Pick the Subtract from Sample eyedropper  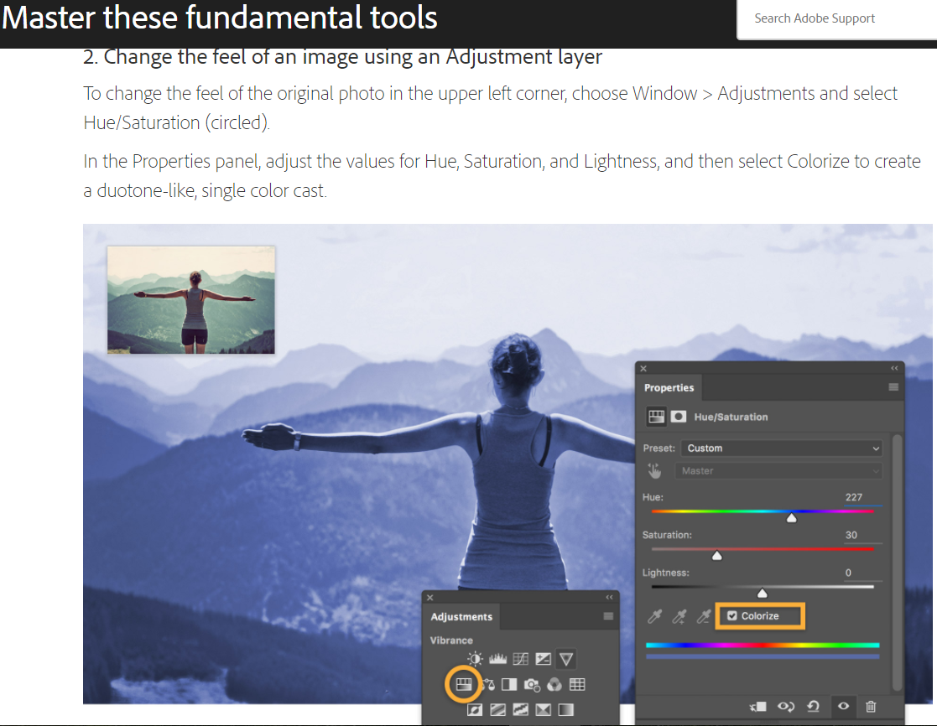[x=704, y=616]
